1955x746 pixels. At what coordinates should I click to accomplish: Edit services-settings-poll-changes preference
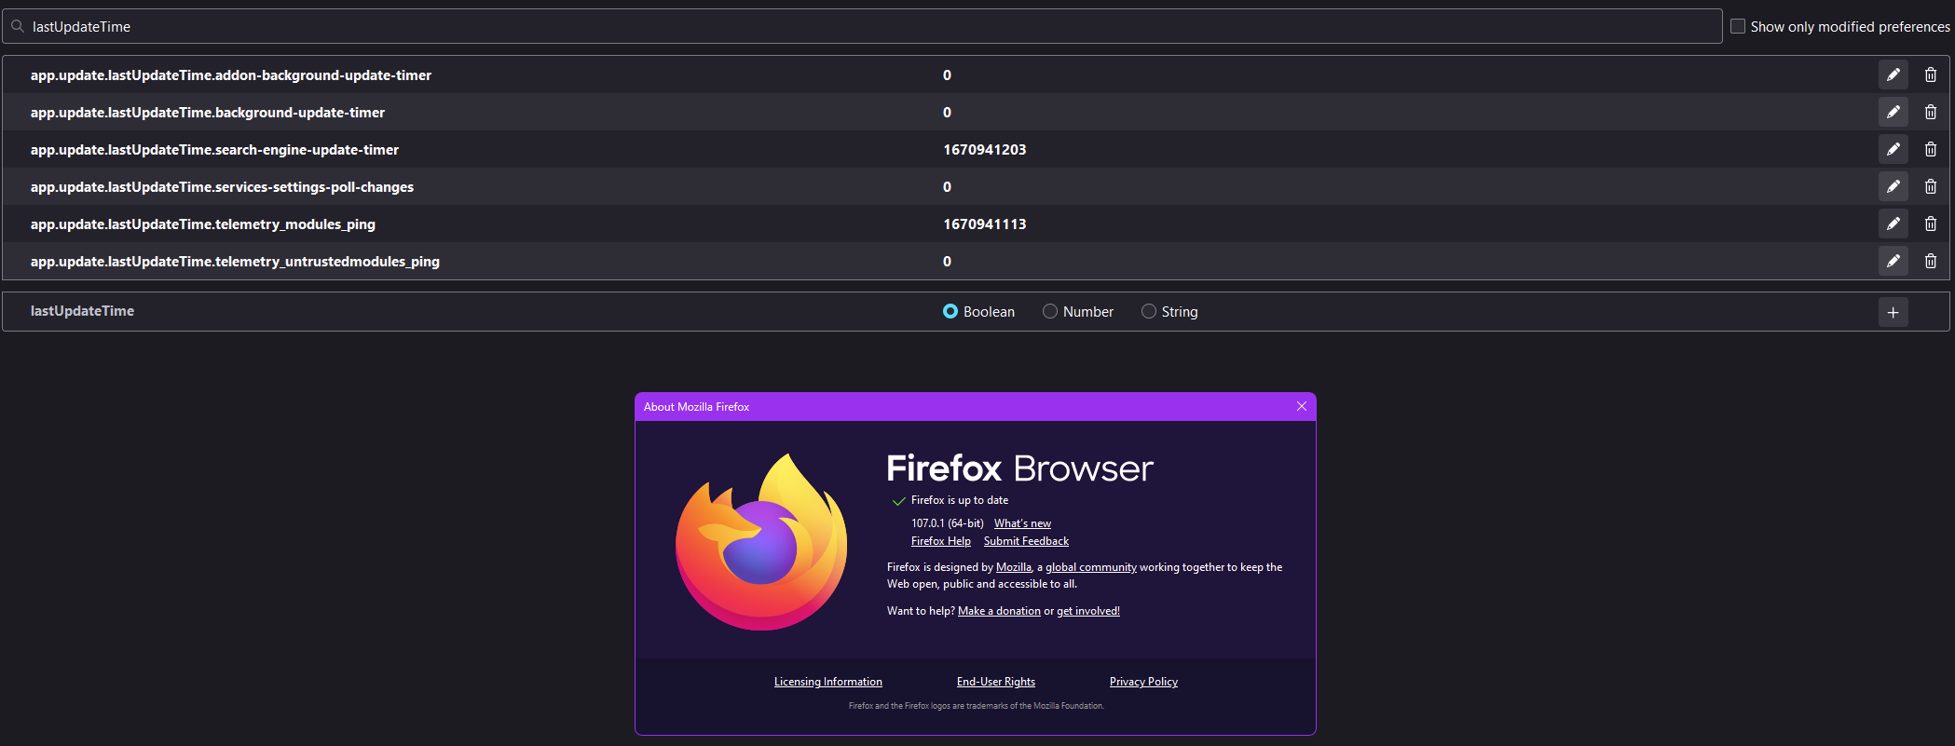click(x=1893, y=186)
